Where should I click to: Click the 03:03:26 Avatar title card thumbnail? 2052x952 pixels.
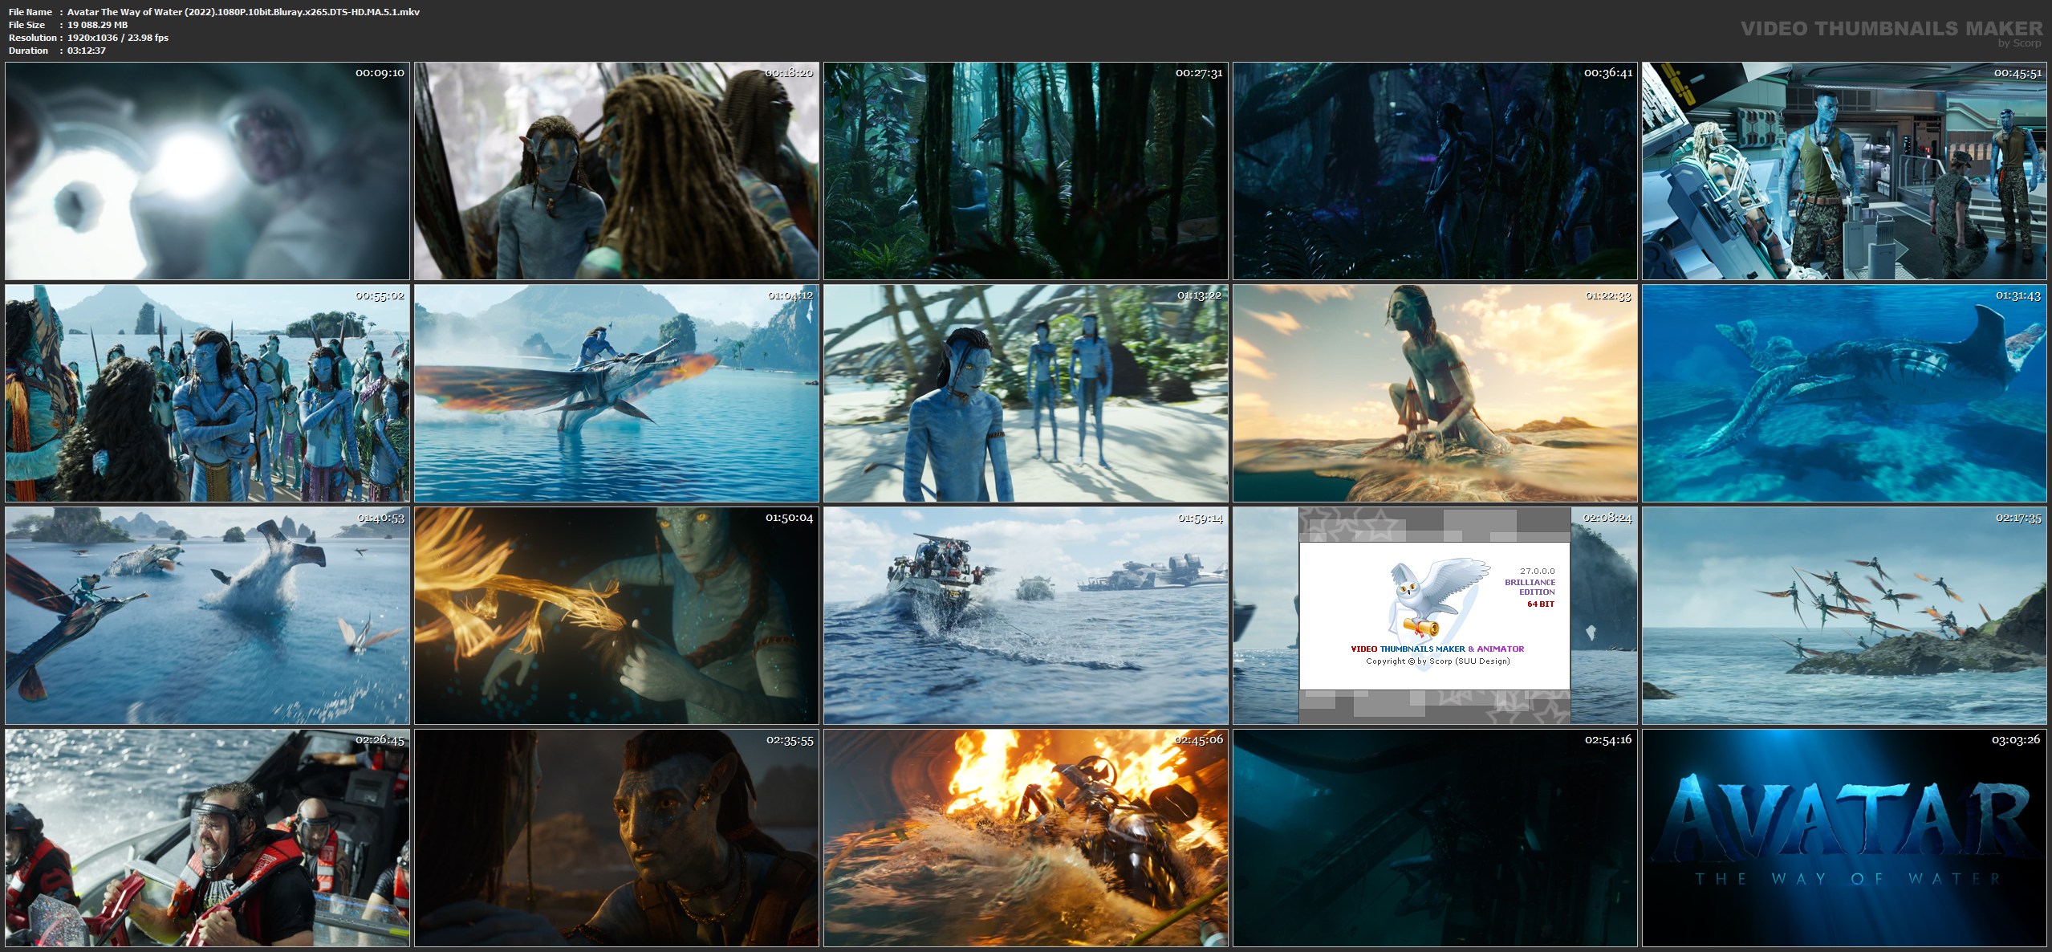tap(1844, 838)
